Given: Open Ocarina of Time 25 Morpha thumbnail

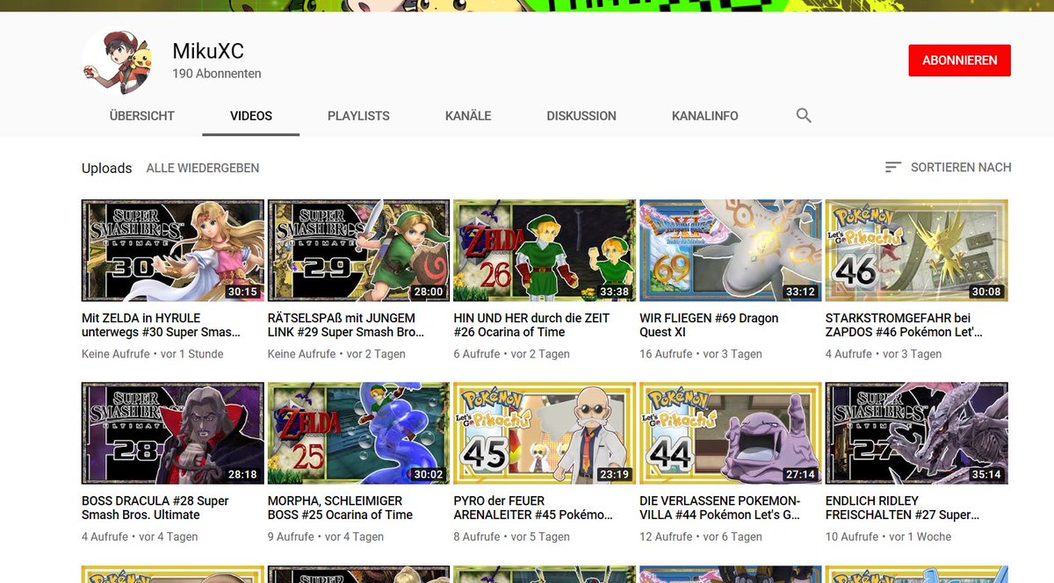Looking at the screenshot, I should click(358, 433).
